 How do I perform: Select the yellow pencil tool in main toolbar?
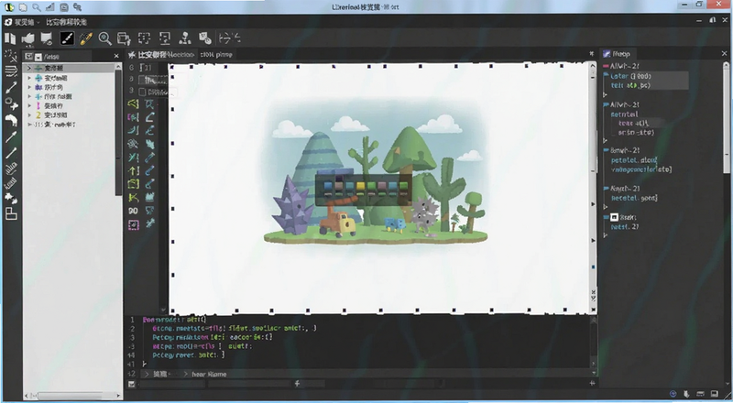click(x=85, y=38)
